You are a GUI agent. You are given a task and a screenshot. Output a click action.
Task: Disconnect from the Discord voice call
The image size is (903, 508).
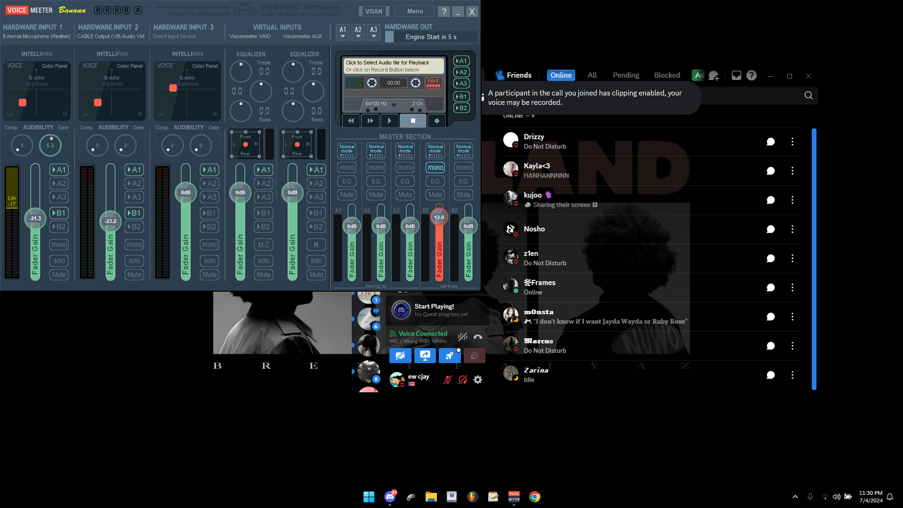(x=478, y=337)
